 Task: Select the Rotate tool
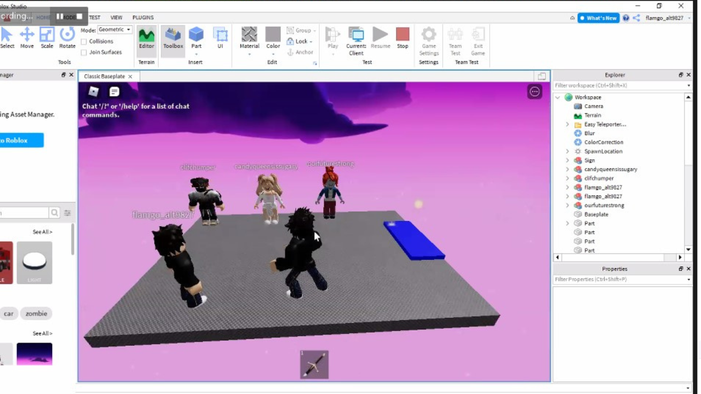(x=67, y=38)
